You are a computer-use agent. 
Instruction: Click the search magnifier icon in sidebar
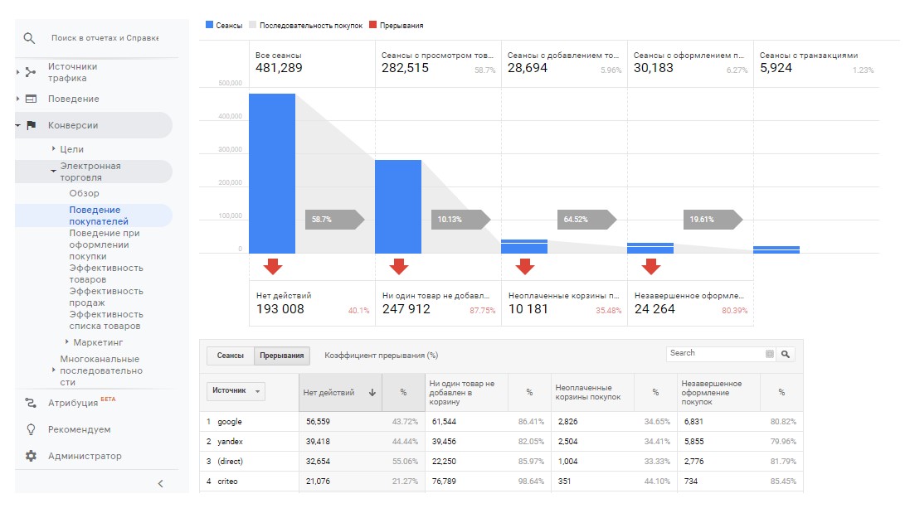[x=29, y=38]
